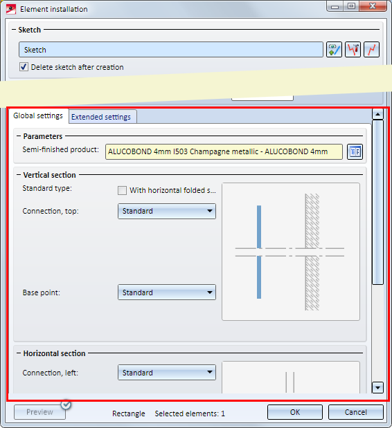
Task: Collapse the Vertical section group
Action: tap(19, 175)
